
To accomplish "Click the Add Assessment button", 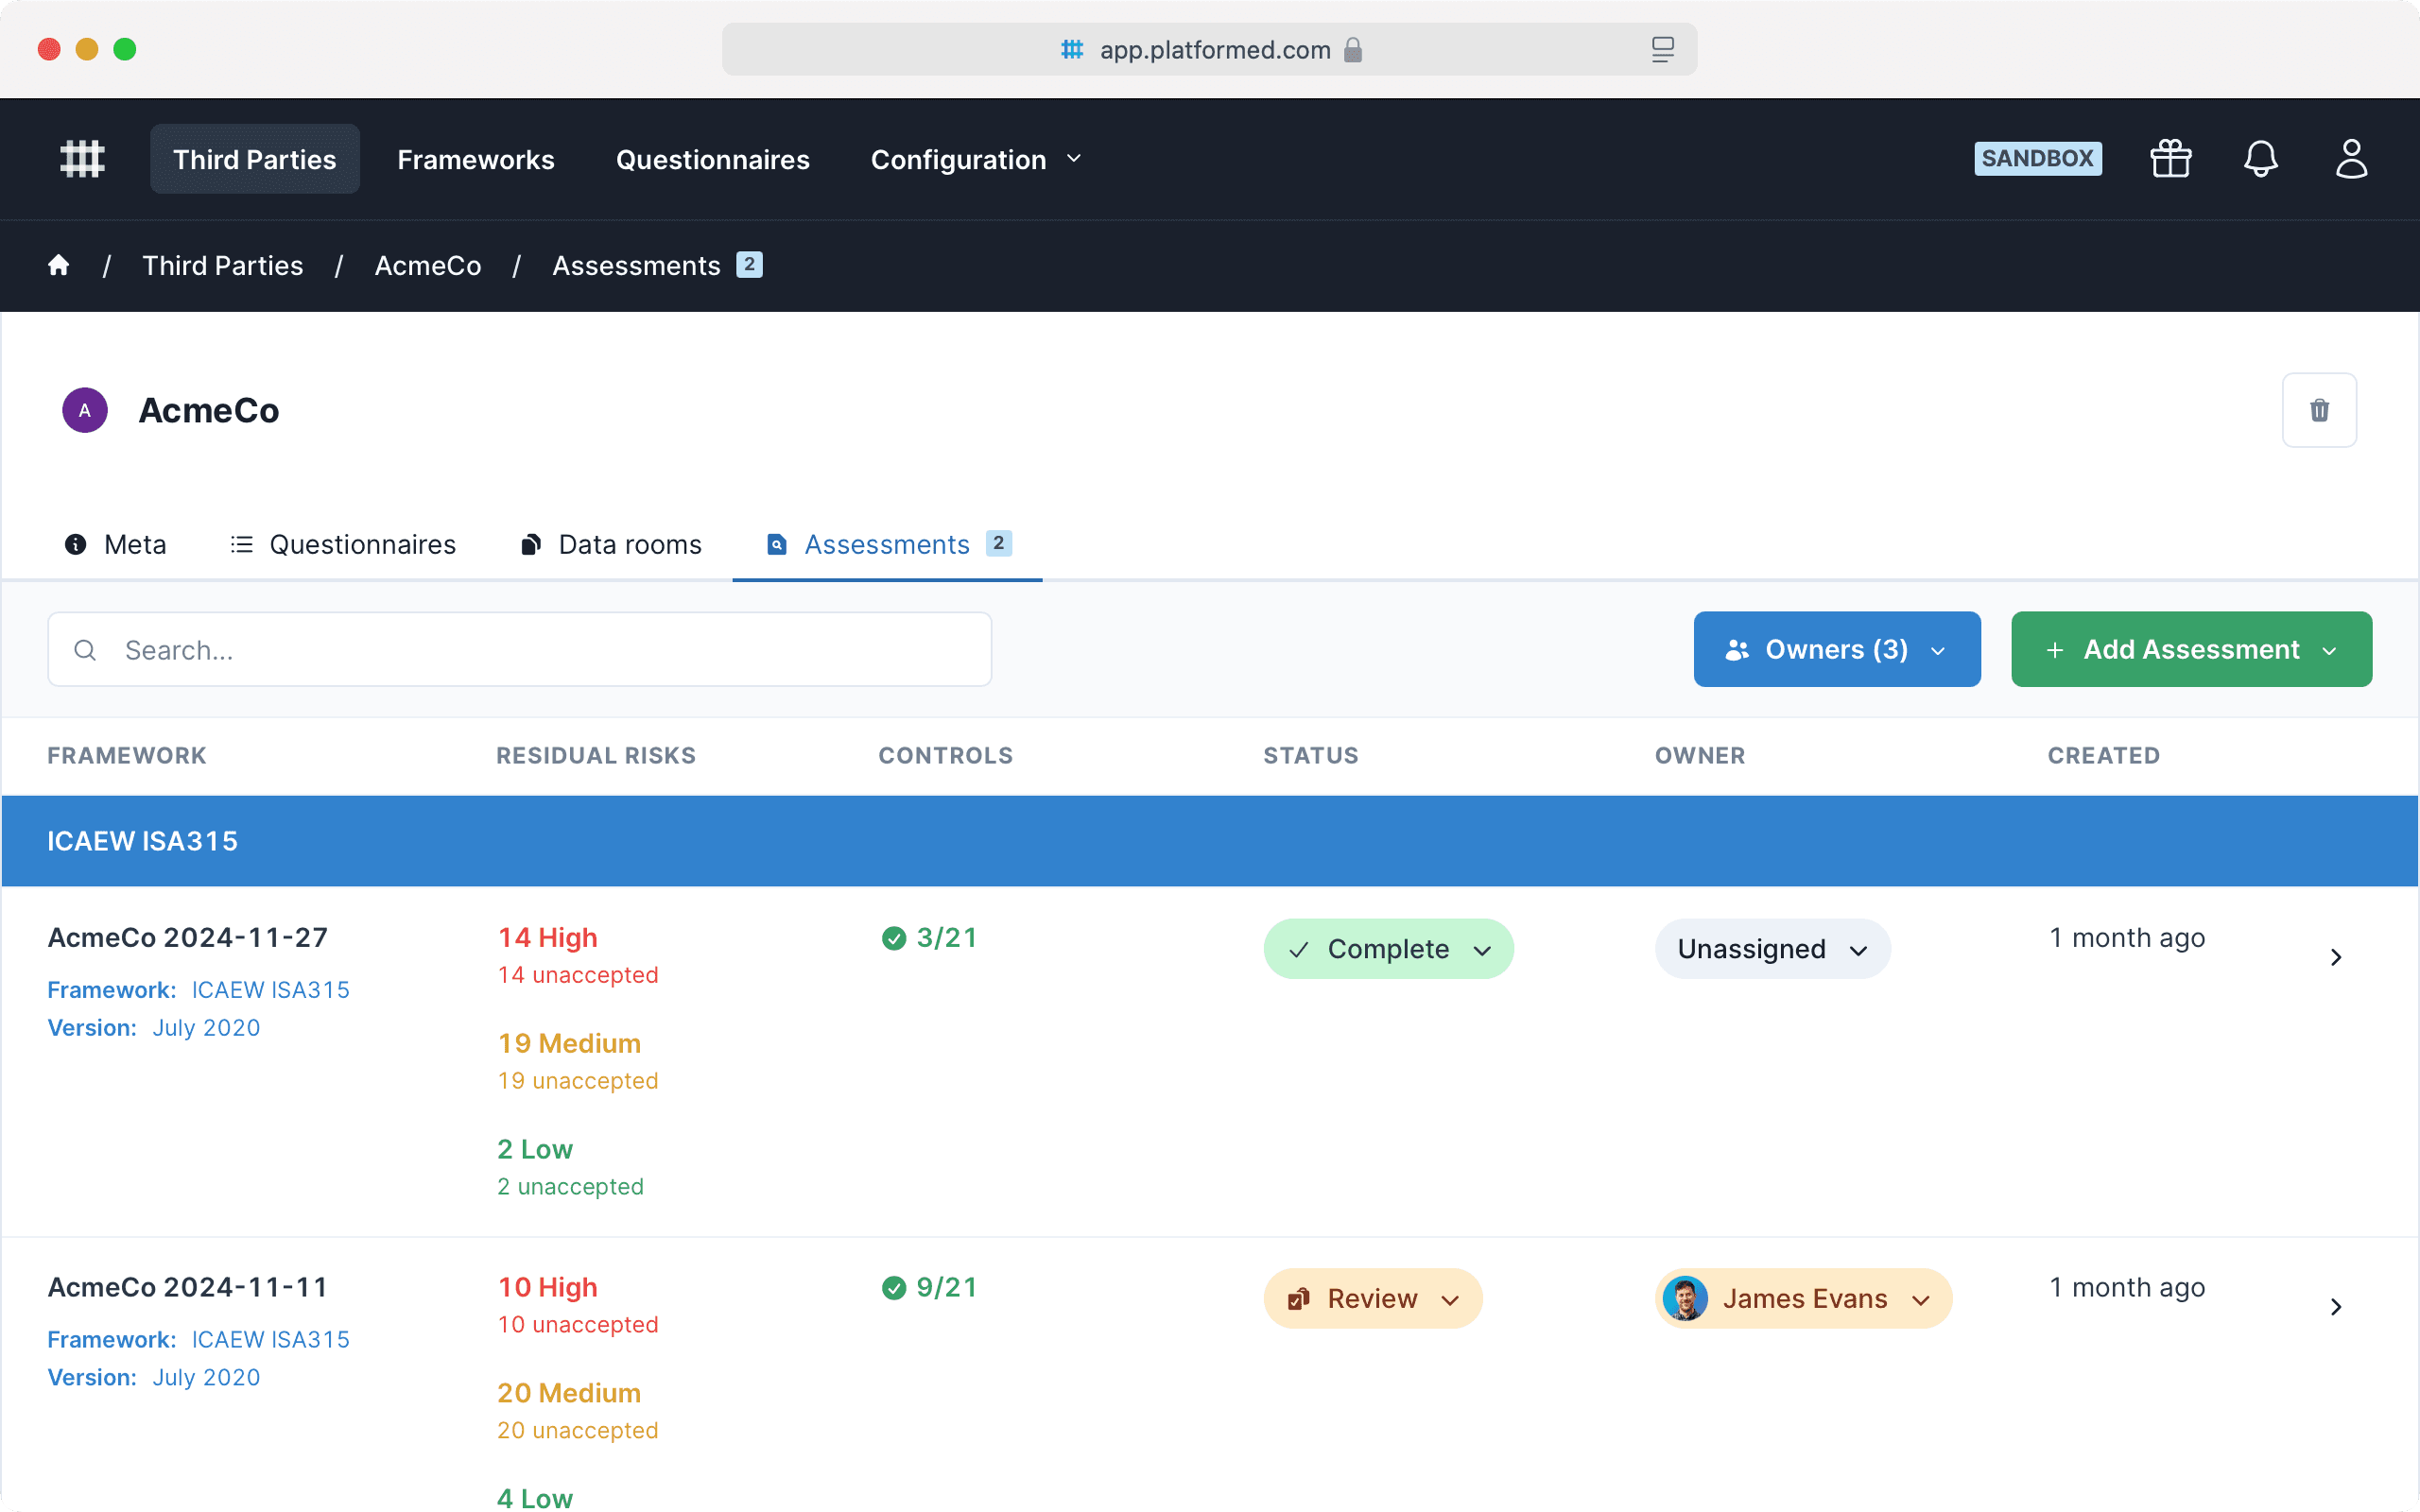I will point(2190,650).
